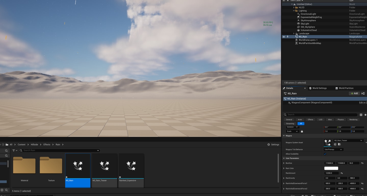Click the WorldPartitionMiniMap actor icon

click(296, 43)
